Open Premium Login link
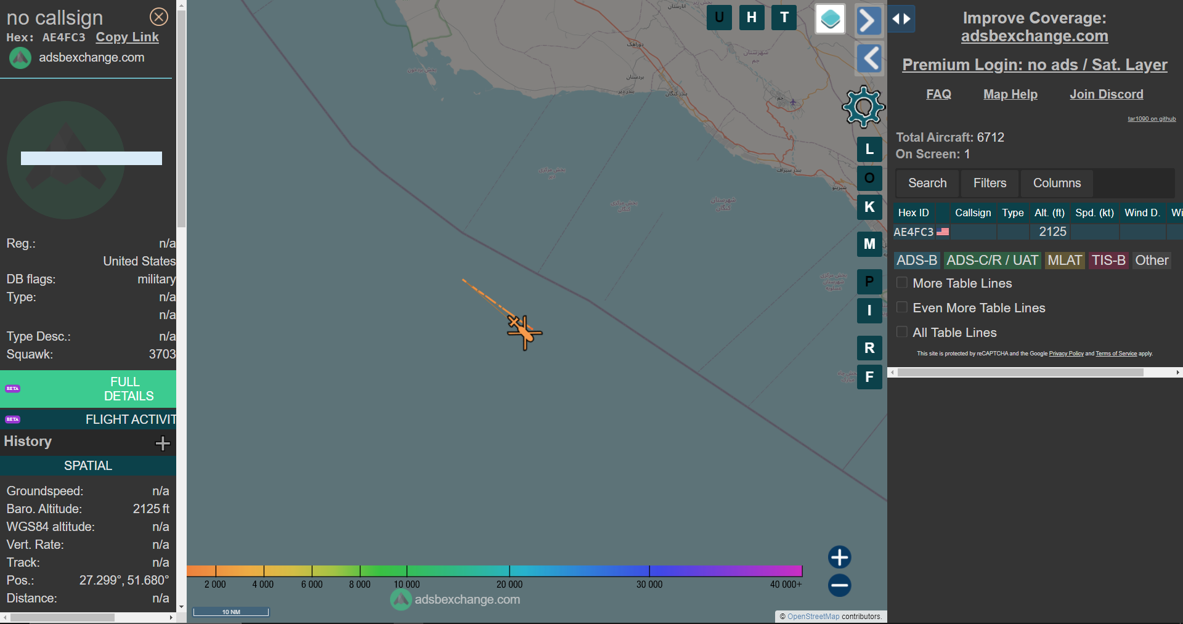The image size is (1183, 624). [1035, 65]
